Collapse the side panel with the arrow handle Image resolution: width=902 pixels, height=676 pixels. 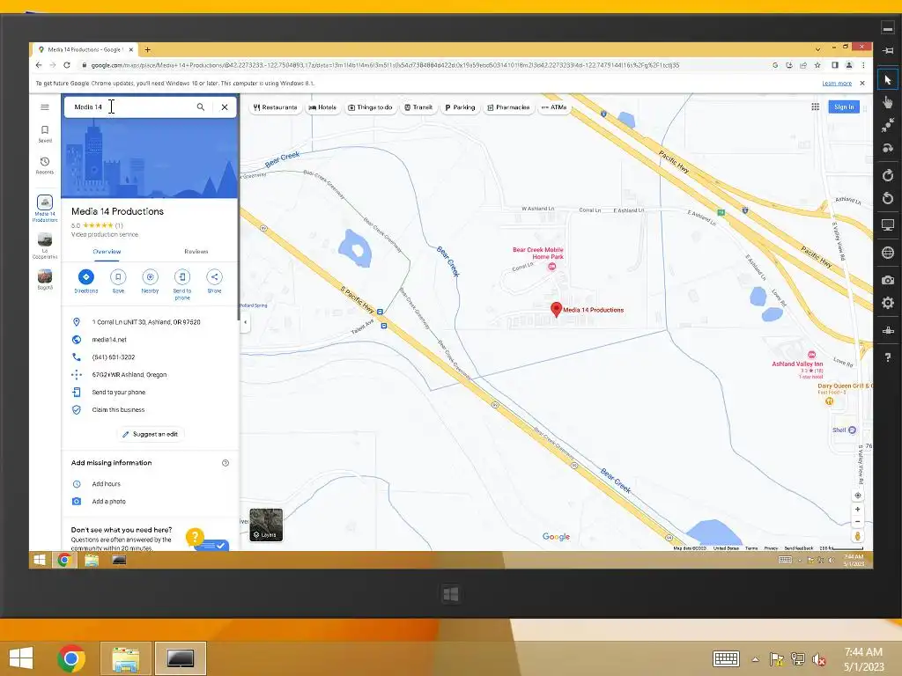[x=245, y=322]
